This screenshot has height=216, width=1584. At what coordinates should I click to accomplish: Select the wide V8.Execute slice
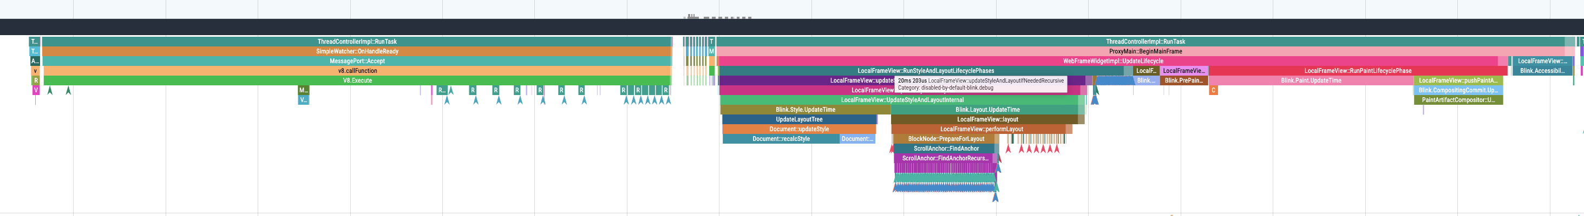tap(357, 80)
